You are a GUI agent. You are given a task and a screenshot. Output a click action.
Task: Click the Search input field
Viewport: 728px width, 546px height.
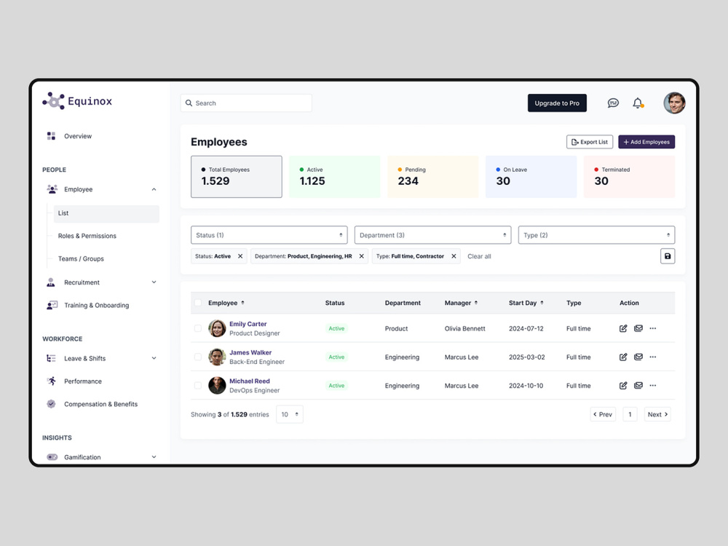(x=246, y=103)
